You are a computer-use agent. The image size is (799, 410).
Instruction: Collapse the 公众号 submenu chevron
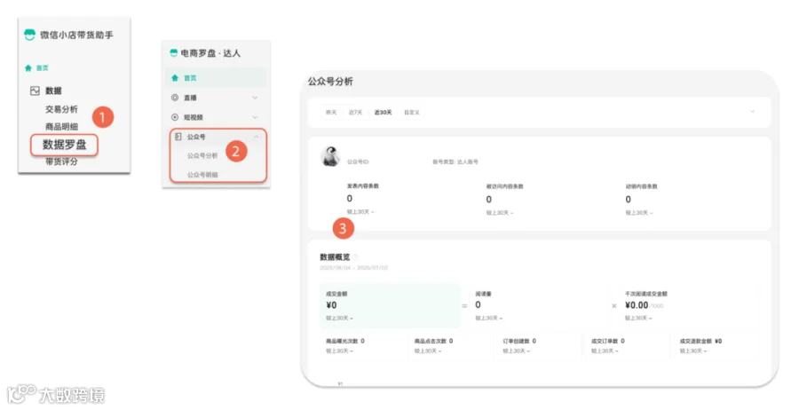click(257, 137)
